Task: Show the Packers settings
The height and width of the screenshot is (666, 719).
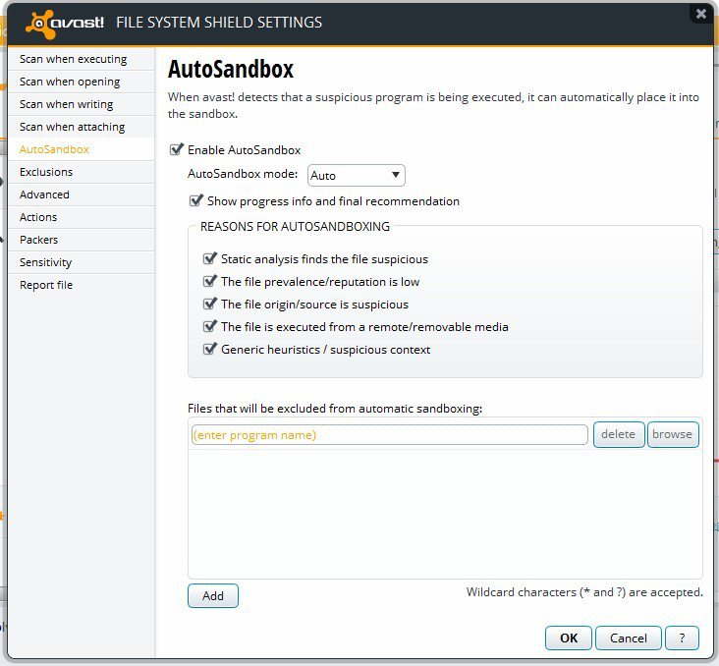Action: point(82,240)
